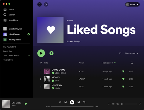Click the downloaded icon next to LISA
Screen dimensions: 144x110
pos(53,81)
